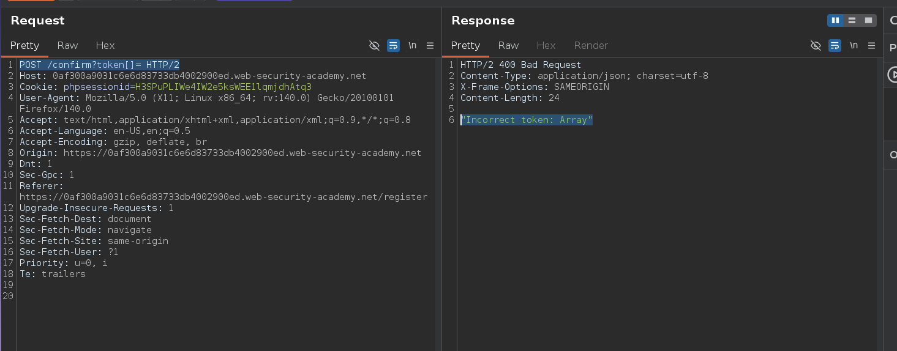
Task: Click the Sec-Fetch-Mode: navigate line
Action: (x=85, y=230)
